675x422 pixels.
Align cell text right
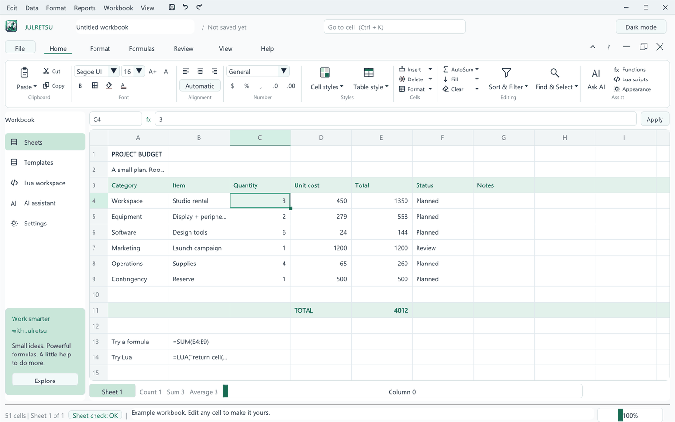tap(215, 71)
